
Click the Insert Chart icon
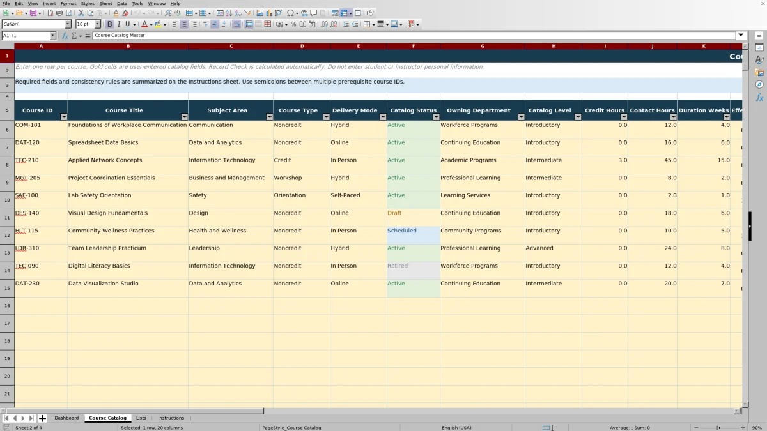pos(268,13)
